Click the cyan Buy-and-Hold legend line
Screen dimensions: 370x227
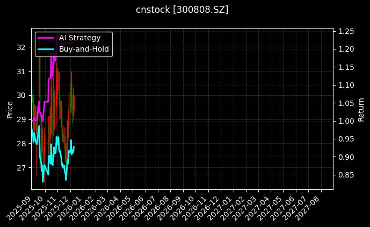click(x=46, y=49)
